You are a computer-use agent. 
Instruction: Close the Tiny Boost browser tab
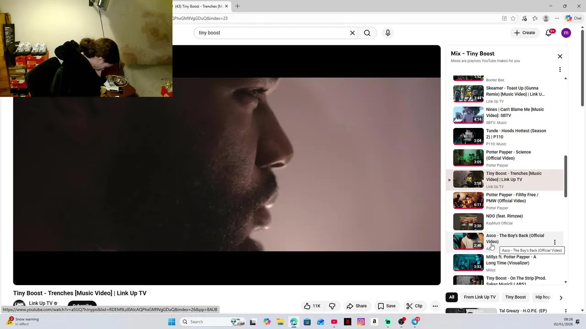coord(226,6)
